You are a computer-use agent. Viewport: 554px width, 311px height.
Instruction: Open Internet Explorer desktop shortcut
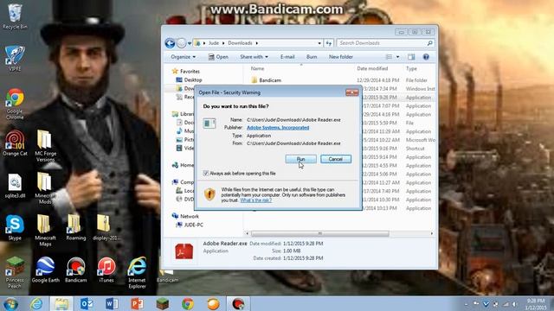coord(137,273)
